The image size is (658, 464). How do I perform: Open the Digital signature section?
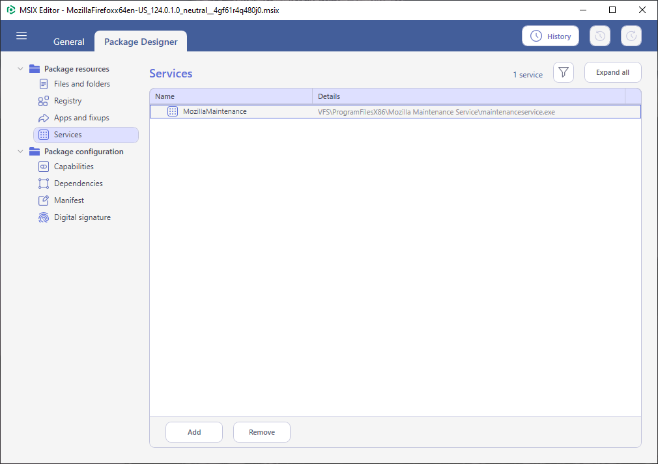tap(82, 217)
